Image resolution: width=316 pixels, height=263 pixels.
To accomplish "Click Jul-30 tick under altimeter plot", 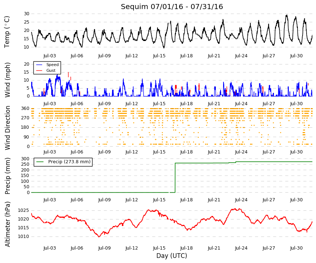I will [x=296, y=248].
